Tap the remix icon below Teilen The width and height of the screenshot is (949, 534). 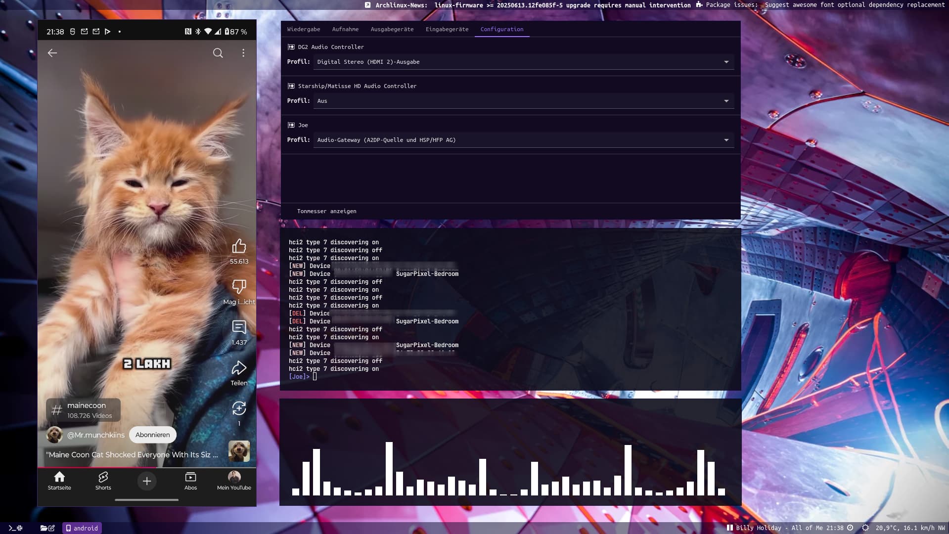click(239, 408)
